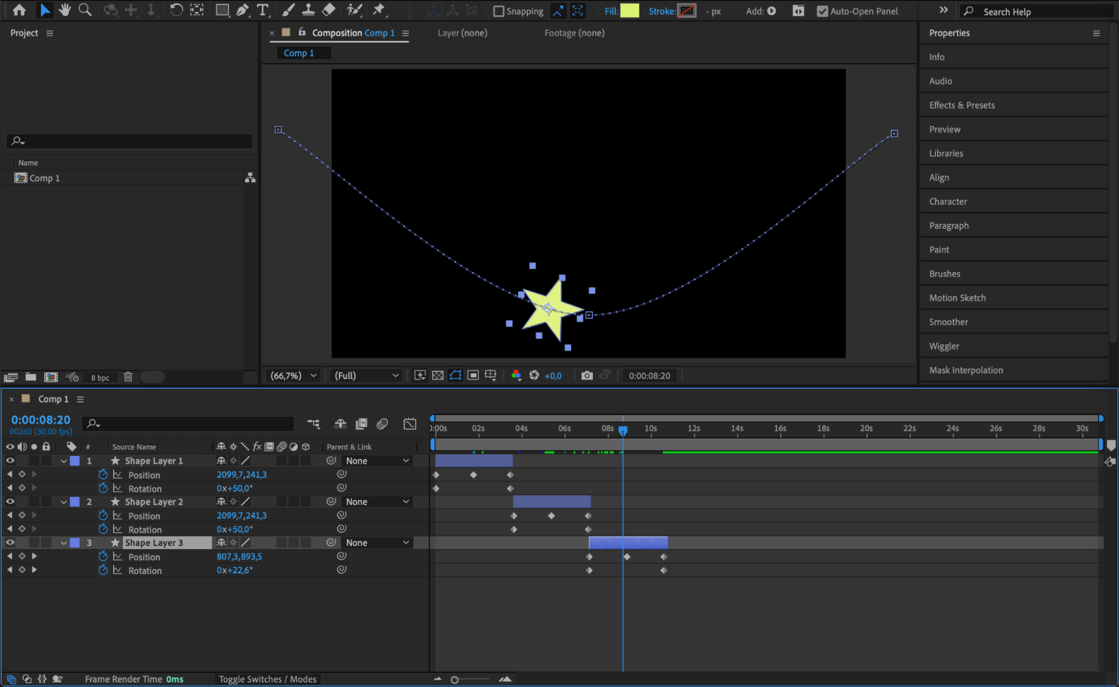
Task: Click the yellow Fill color swatch
Action: point(630,11)
